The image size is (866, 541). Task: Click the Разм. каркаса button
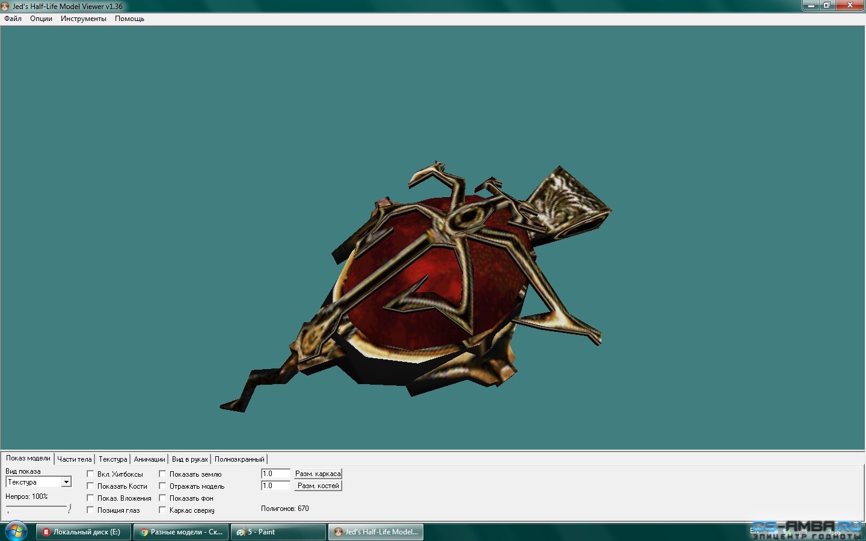point(318,474)
